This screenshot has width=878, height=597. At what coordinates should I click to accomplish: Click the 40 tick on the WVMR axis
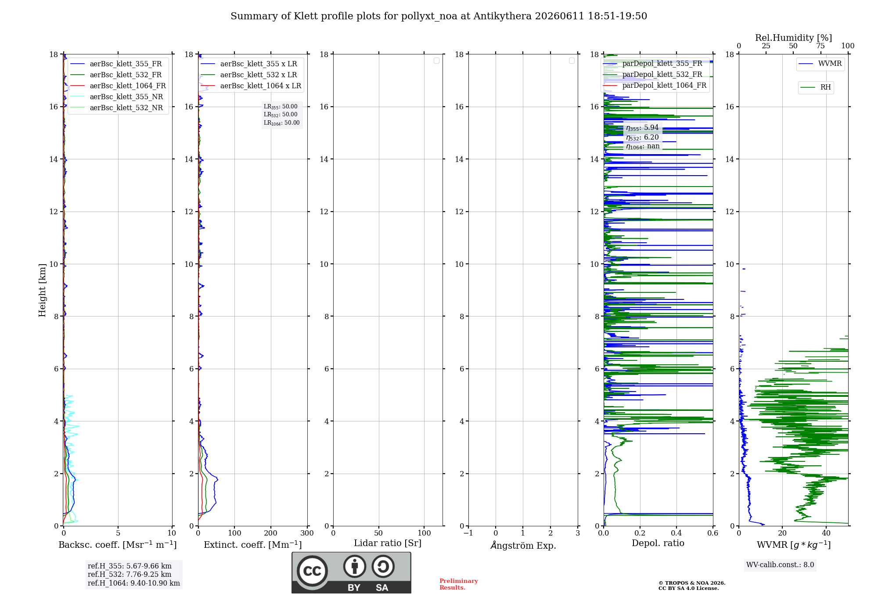click(826, 533)
